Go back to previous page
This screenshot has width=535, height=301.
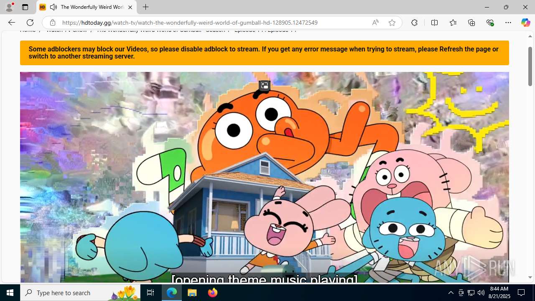(11, 23)
